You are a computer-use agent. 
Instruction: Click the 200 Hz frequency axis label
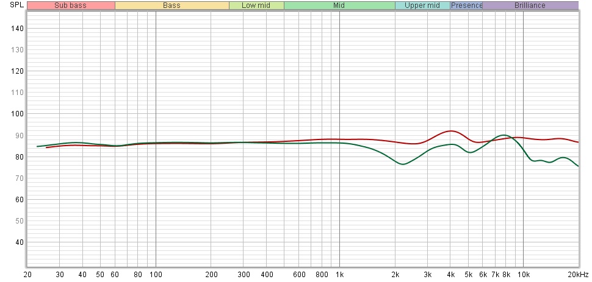point(211,275)
